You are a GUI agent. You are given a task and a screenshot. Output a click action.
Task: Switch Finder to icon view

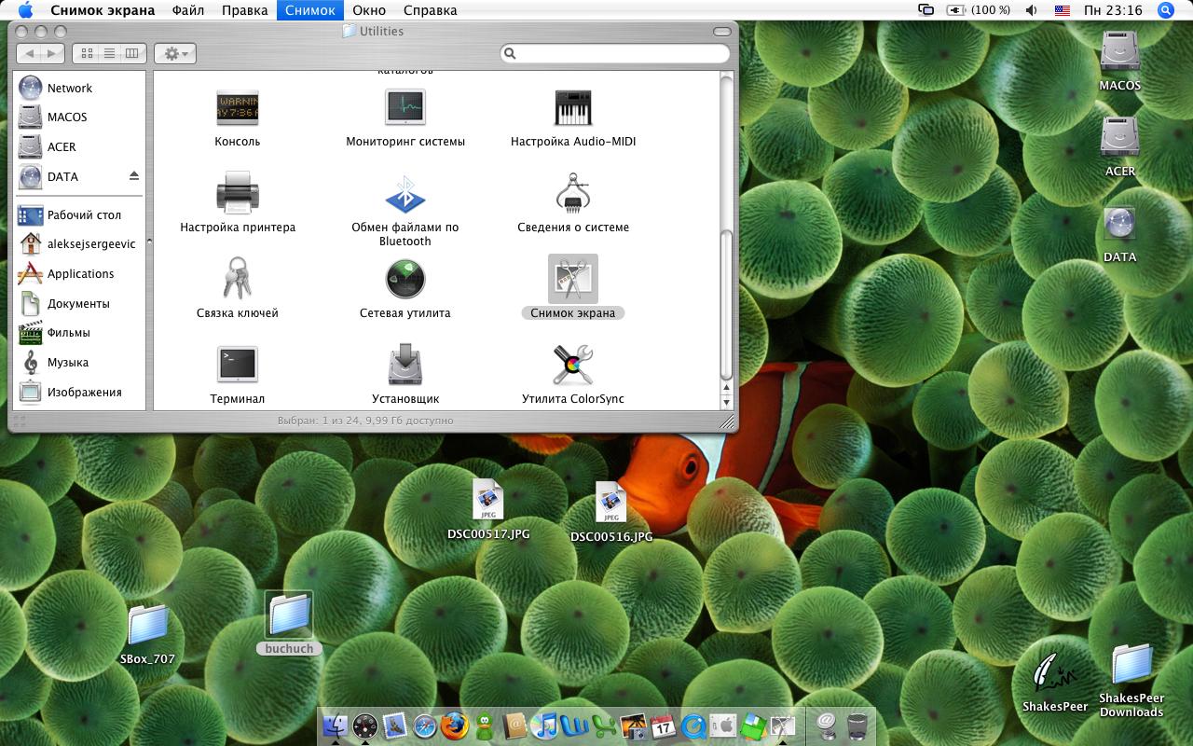tap(88, 54)
